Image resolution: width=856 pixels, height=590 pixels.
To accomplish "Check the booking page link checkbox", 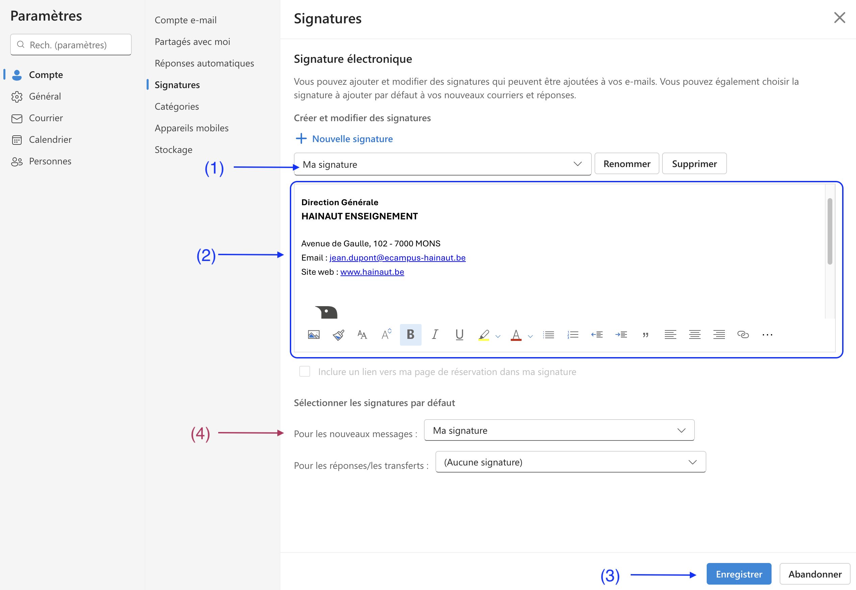I will tap(304, 371).
